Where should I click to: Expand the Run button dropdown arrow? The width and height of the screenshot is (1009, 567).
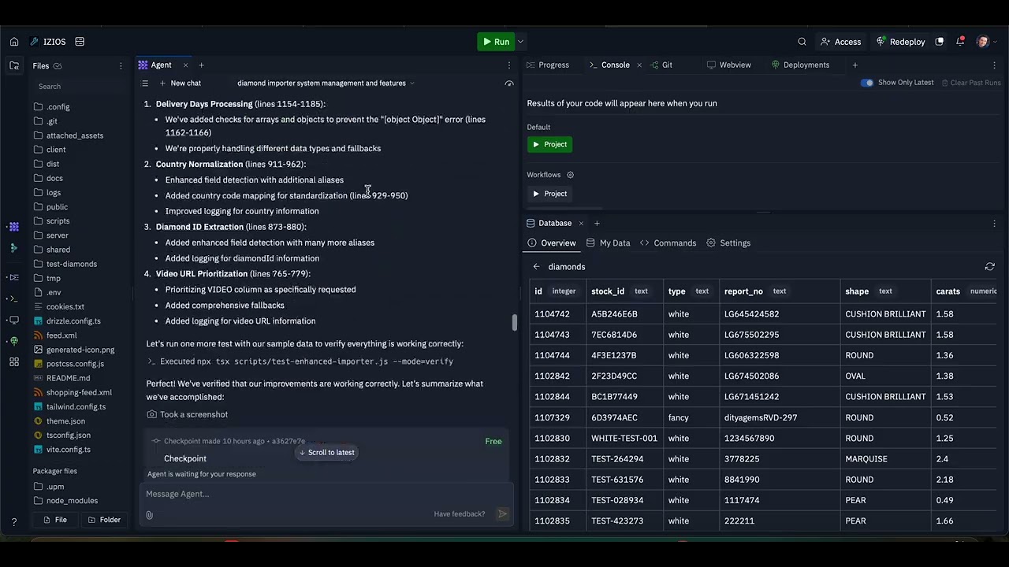click(520, 42)
